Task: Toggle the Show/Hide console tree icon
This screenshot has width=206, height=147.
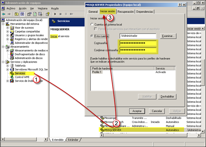Action: point(22,14)
